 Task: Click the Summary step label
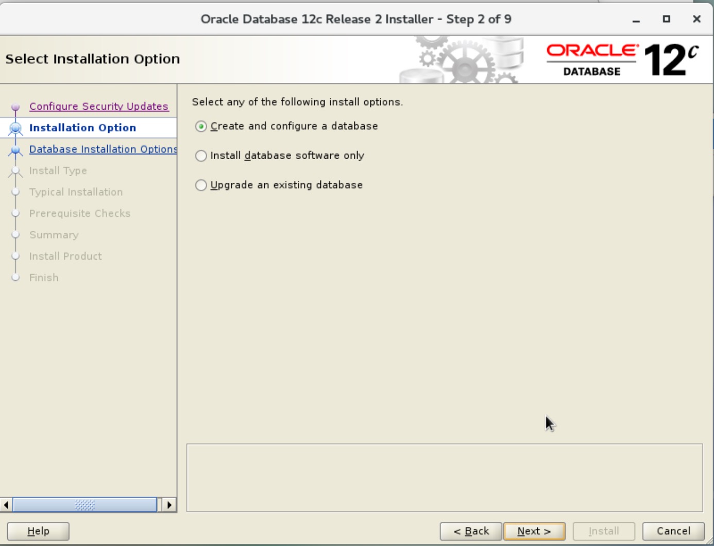pyautogui.click(x=54, y=235)
